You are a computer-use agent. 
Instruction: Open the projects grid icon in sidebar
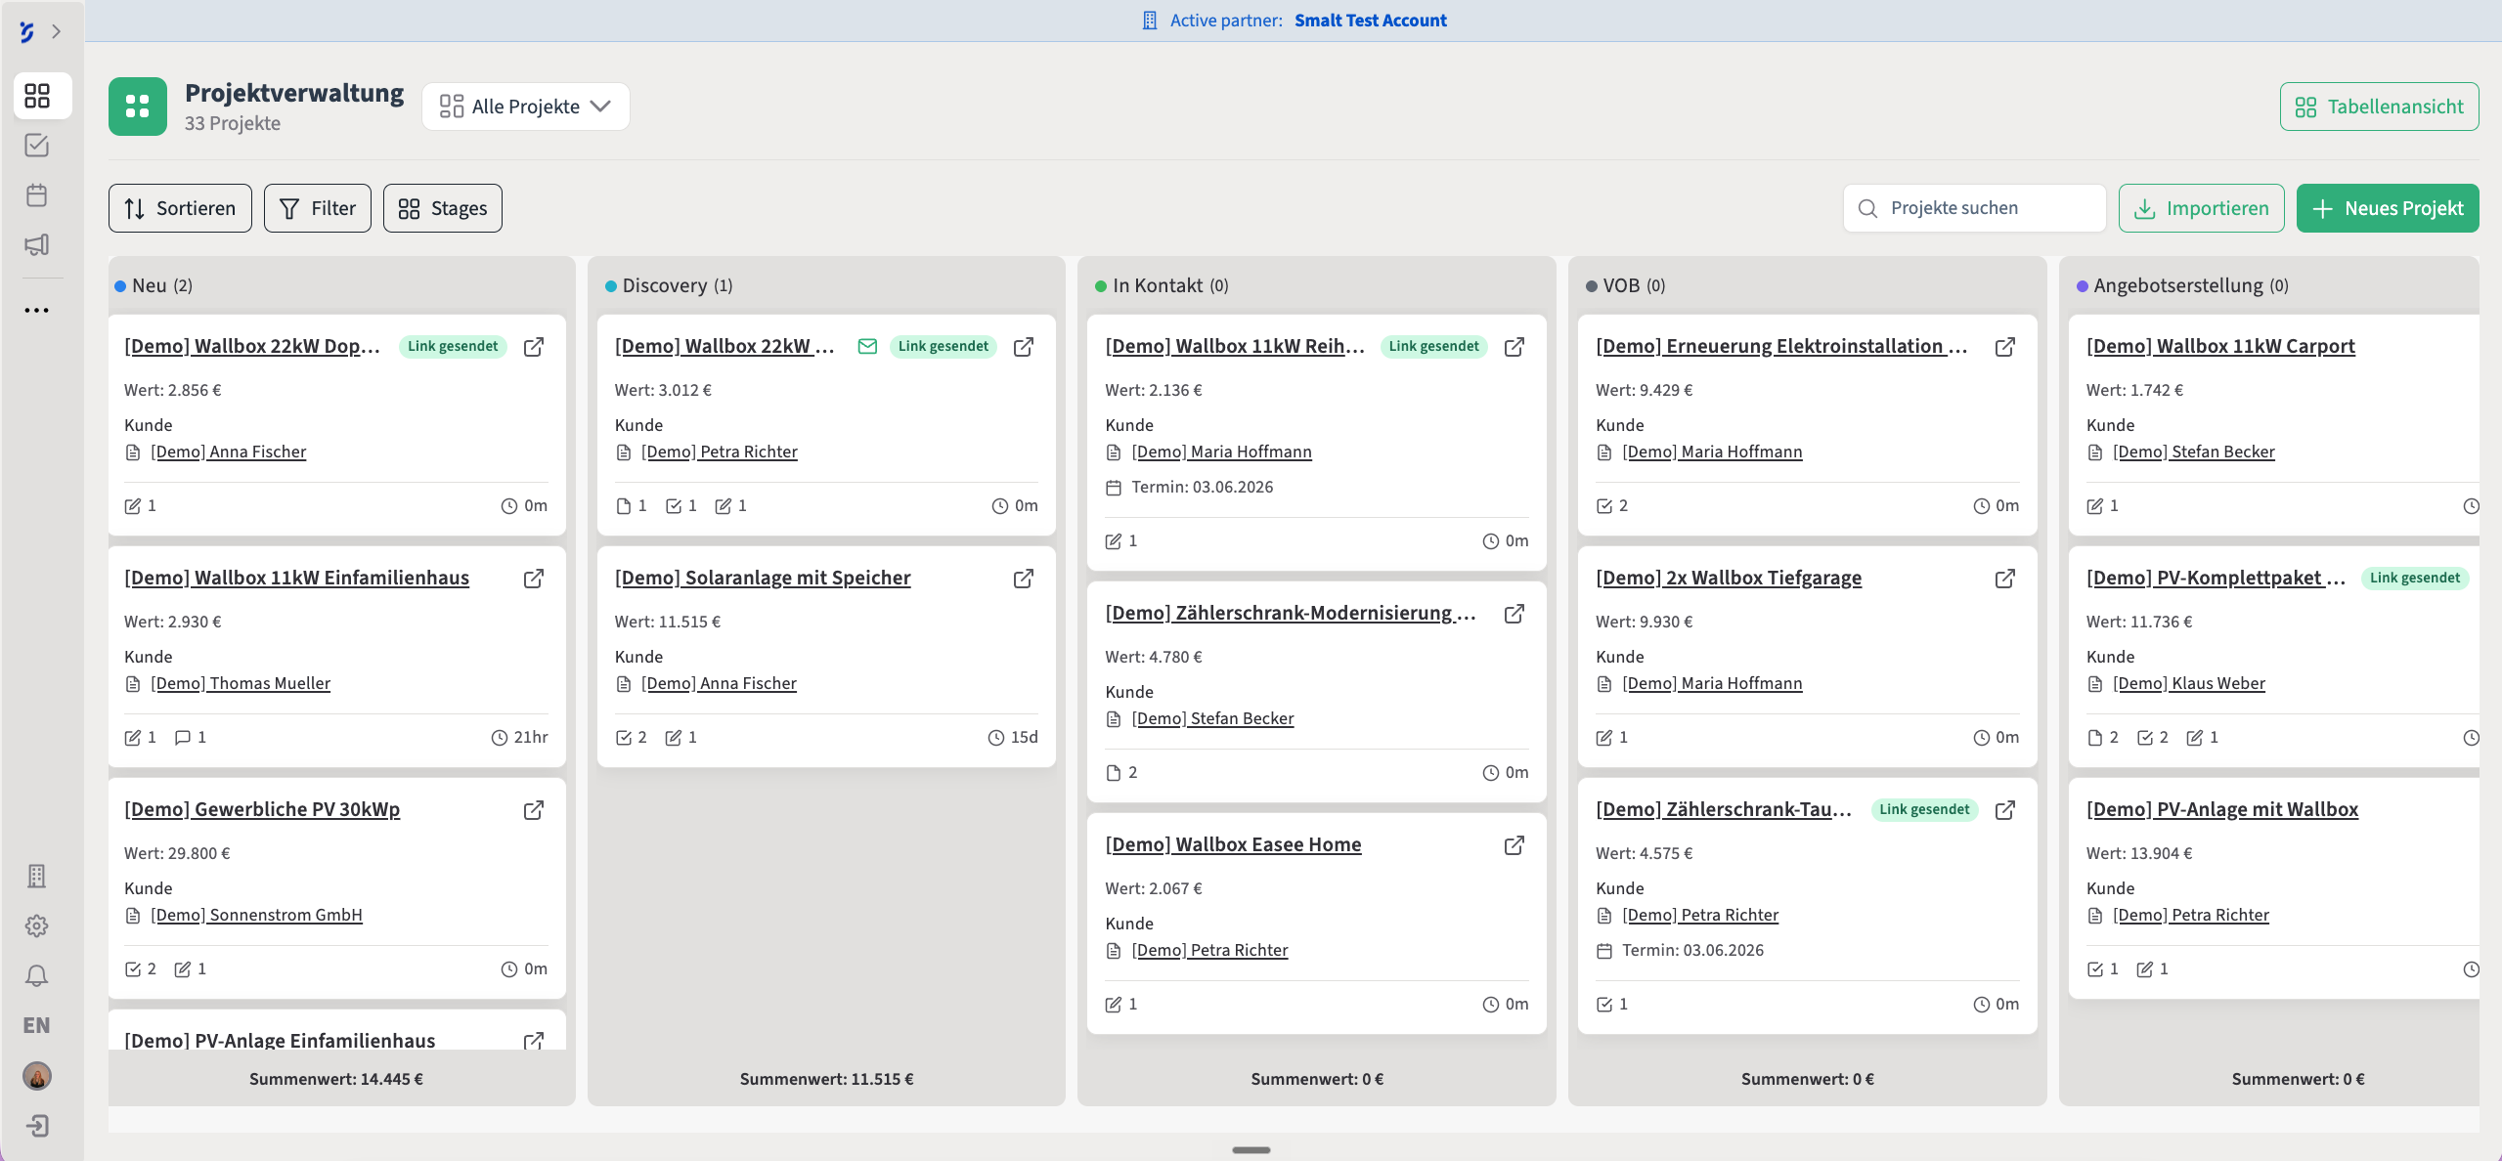point(37,96)
